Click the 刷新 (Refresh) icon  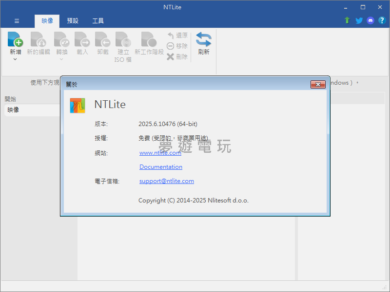pos(203,39)
